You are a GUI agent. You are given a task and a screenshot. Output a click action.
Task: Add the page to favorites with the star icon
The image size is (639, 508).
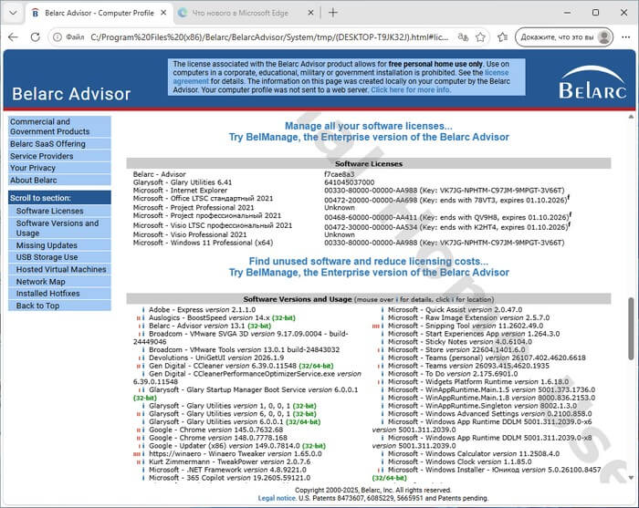[481, 37]
